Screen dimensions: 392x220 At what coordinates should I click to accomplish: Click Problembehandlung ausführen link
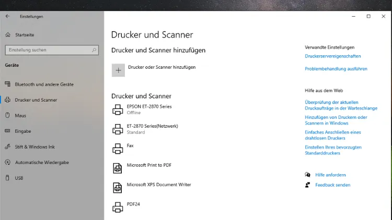[x=336, y=69]
